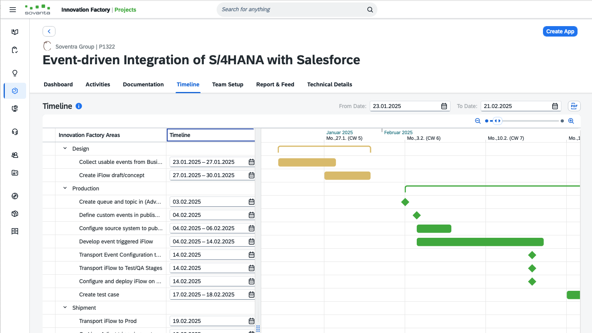Open the hamburger navigation menu
Image resolution: width=592 pixels, height=333 pixels.
click(13, 10)
